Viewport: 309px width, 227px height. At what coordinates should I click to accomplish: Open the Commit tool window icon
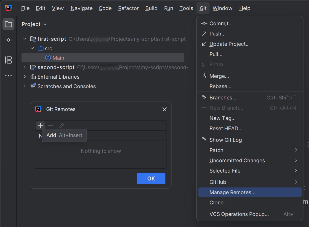(x=8, y=40)
